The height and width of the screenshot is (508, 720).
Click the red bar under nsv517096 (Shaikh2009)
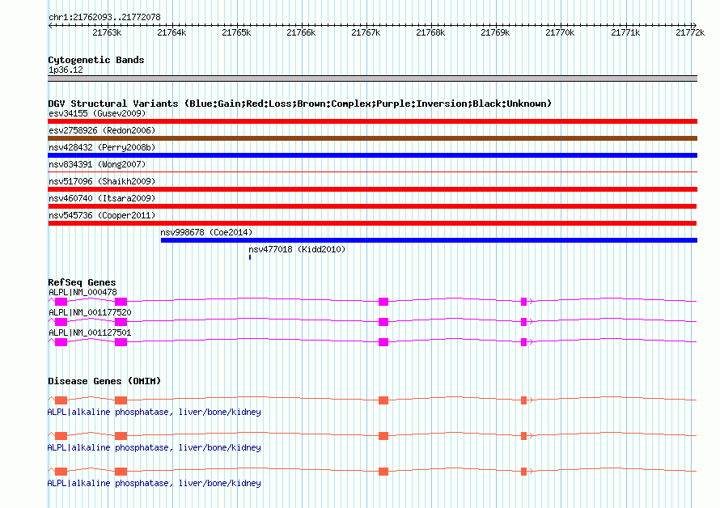(372, 189)
